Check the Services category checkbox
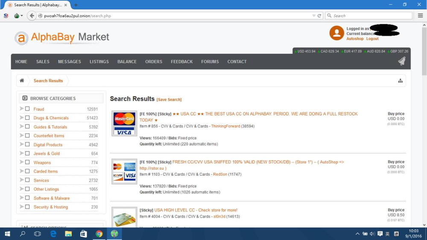The height and width of the screenshot is (240, 427). coord(27,180)
